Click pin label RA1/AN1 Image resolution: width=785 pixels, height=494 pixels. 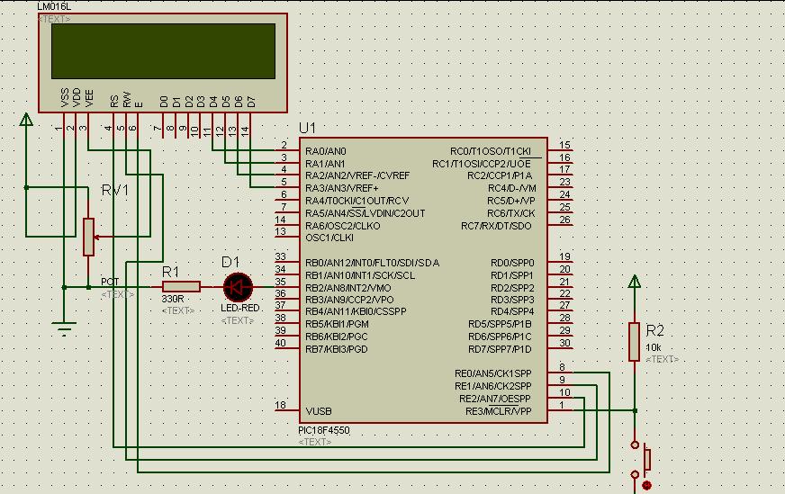[x=325, y=164]
